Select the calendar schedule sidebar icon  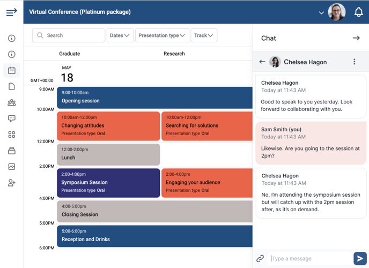12,70
